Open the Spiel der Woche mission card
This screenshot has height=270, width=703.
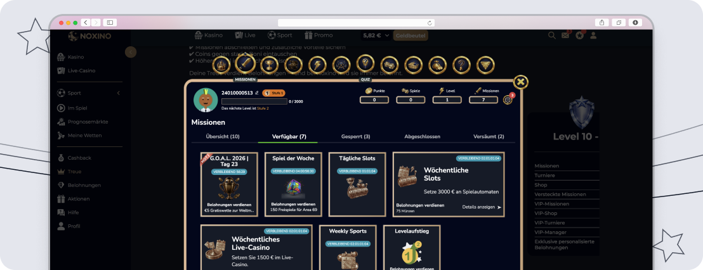(293, 184)
